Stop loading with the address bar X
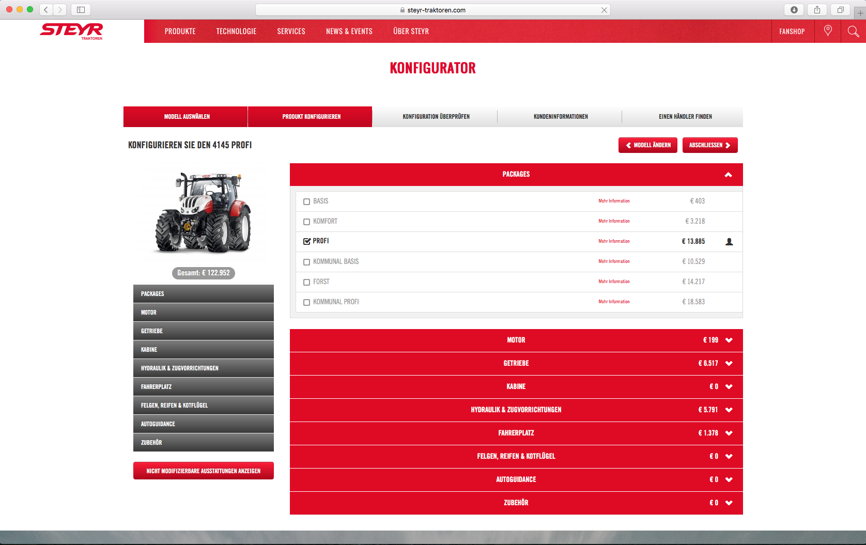Image resolution: width=866 pixels, height=545 pixels. [x=604, y=10]
